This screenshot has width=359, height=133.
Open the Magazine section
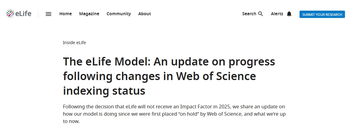click(89, 14)
